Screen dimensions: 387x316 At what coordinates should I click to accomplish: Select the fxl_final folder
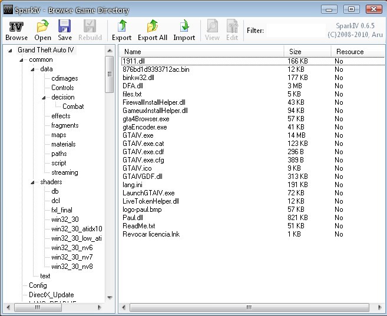tap(62, 210)
